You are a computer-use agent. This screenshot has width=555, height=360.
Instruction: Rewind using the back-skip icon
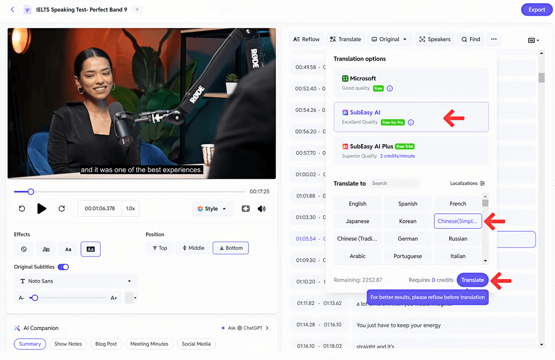(22, 209)
